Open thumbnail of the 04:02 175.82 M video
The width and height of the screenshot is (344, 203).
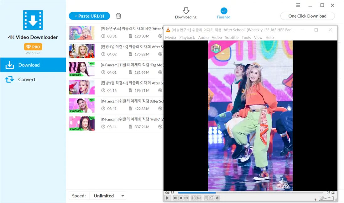(x=82, y=51)
